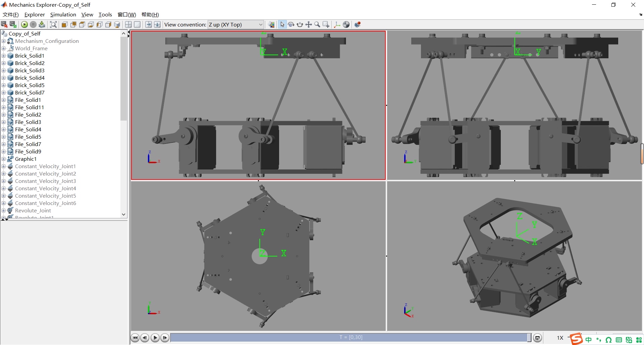The height and width of the screenshot is (345, 644).
Task: Switch to Back view cube icon
Action: click(x=73, y=24)
